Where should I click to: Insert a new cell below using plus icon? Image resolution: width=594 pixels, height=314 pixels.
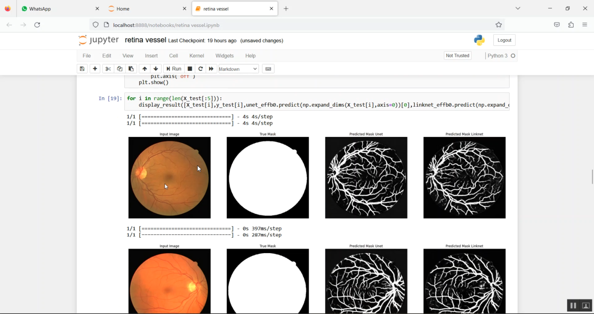click(95, 68)
